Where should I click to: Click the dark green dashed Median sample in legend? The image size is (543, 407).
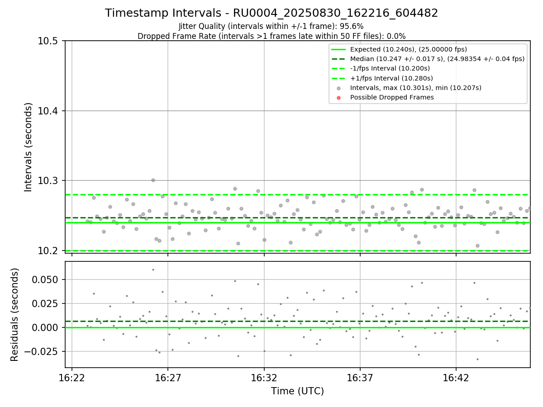point(338,59)
